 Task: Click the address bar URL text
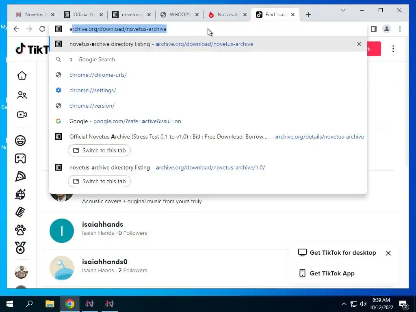[118, 29]
